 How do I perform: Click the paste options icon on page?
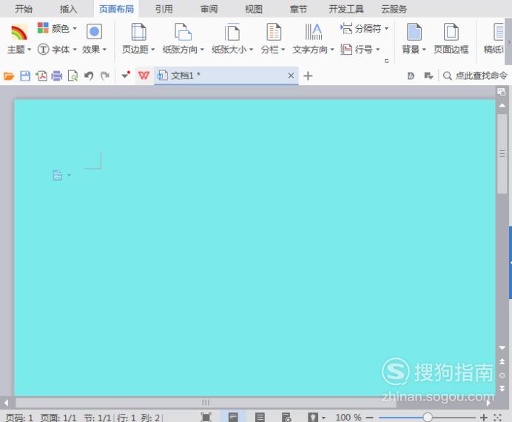57,175
